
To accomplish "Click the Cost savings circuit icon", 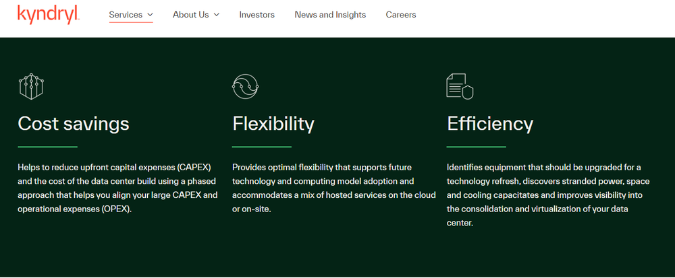I will point(30,86).
